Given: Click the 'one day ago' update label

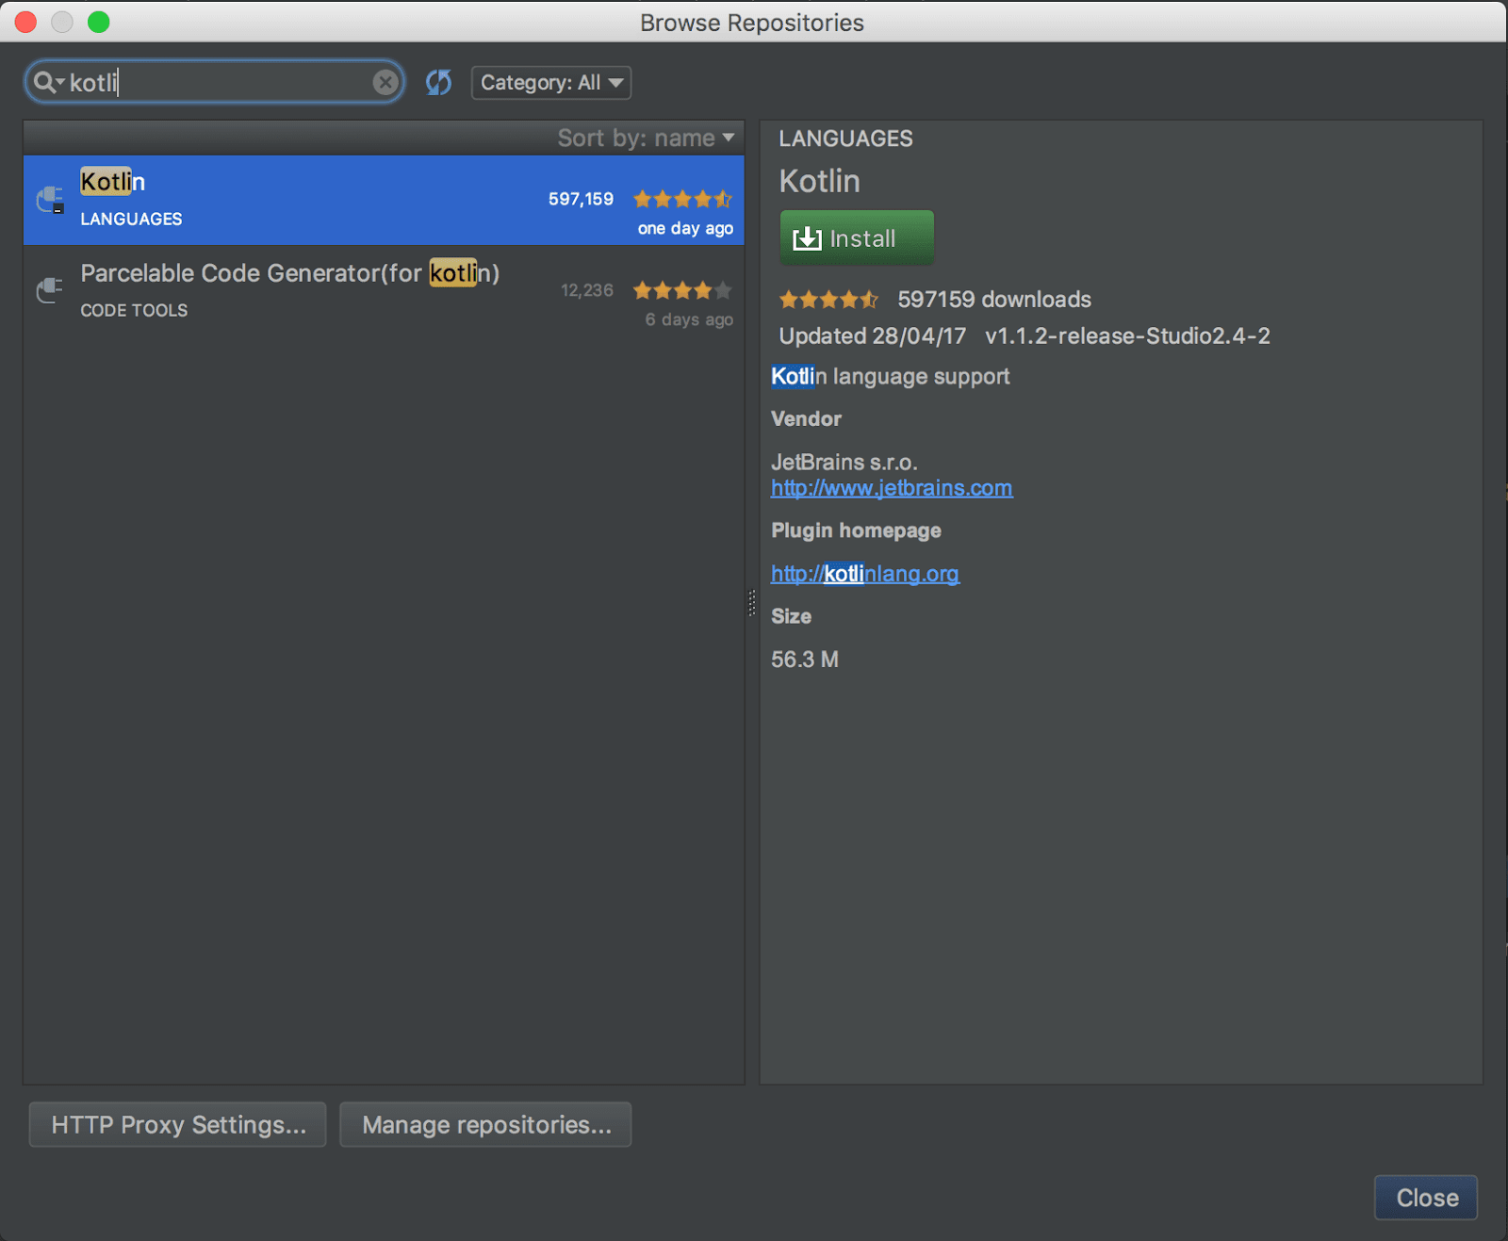Looking at the screenshot, I should click(x=685, y=228).
